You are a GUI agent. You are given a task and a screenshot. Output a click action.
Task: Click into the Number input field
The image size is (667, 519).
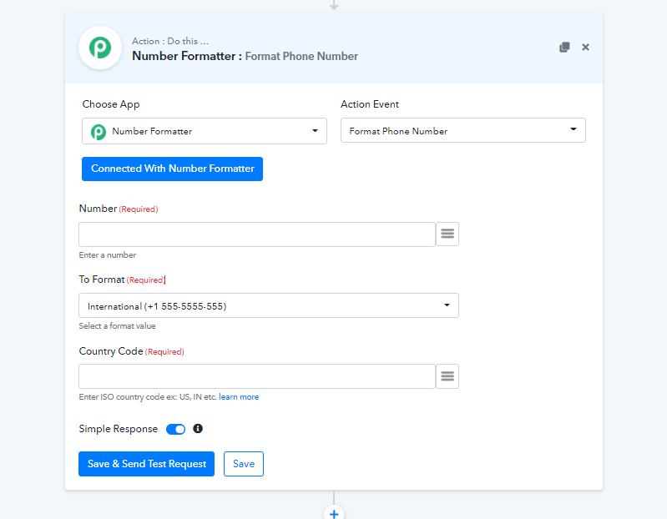(257, 234)
